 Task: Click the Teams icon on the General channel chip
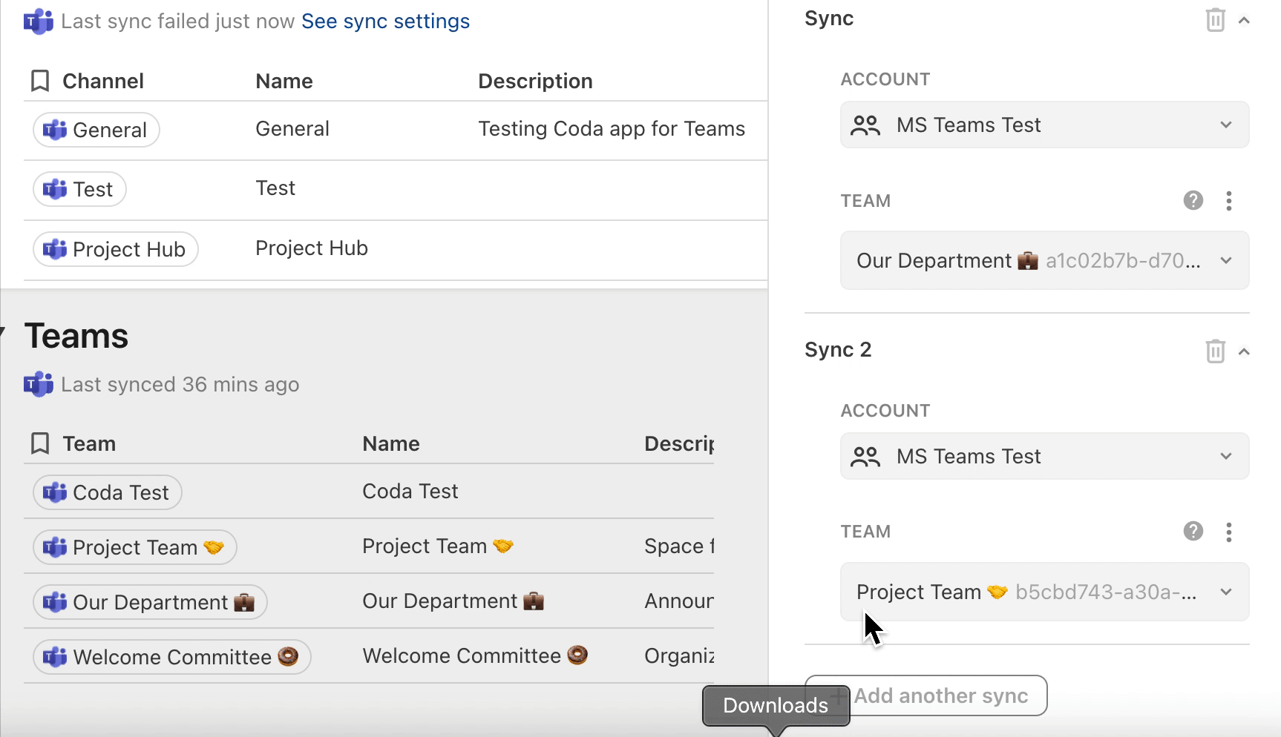pos(55,129)
